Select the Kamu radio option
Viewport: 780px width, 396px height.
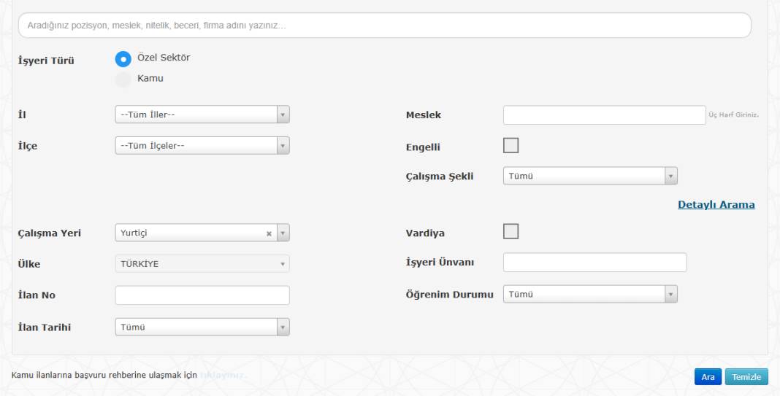[123, 79]
